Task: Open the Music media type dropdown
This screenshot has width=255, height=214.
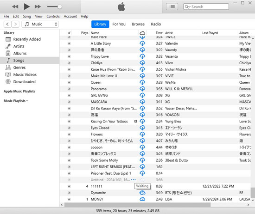Action: (x=40, y=24)
